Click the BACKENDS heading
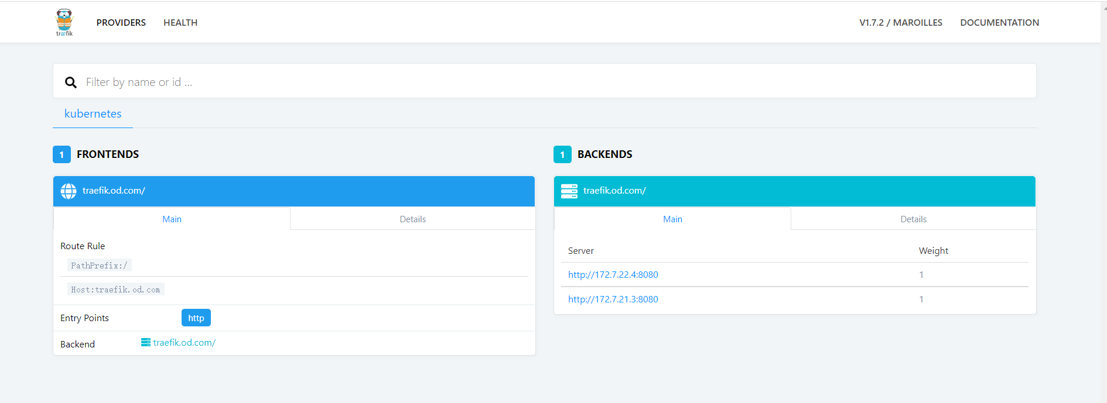This screenshot has width=1107, height=403. (605, 154)
